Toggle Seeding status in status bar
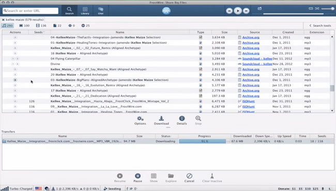 (x=112, y=188)
